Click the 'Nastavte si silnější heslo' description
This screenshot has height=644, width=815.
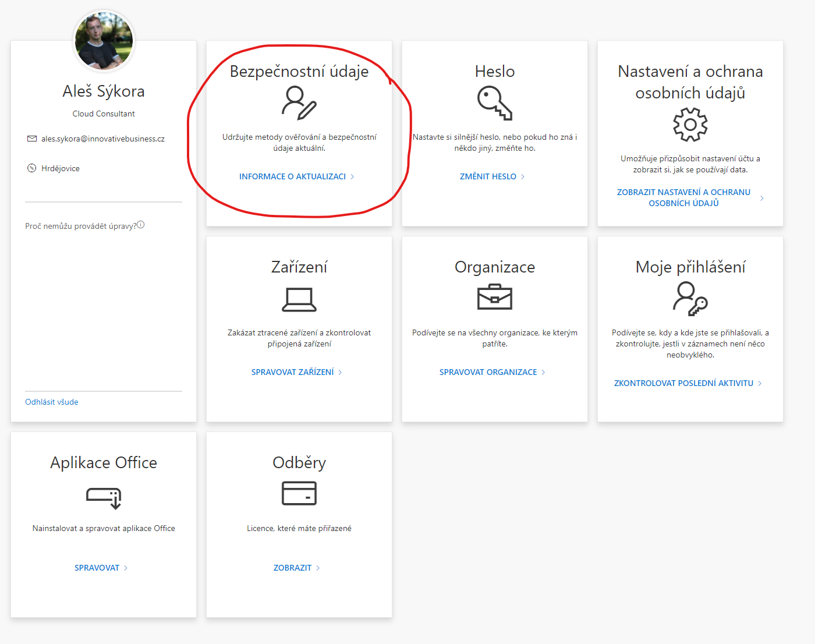(495, 143)
